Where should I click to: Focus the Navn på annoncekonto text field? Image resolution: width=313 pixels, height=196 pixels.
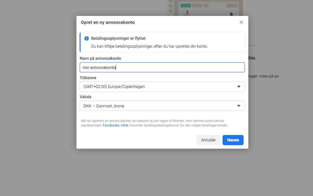click(162, 67)
